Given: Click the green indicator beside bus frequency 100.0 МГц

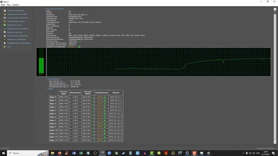Looking at the screenshot, I should [x=79, y=41].
